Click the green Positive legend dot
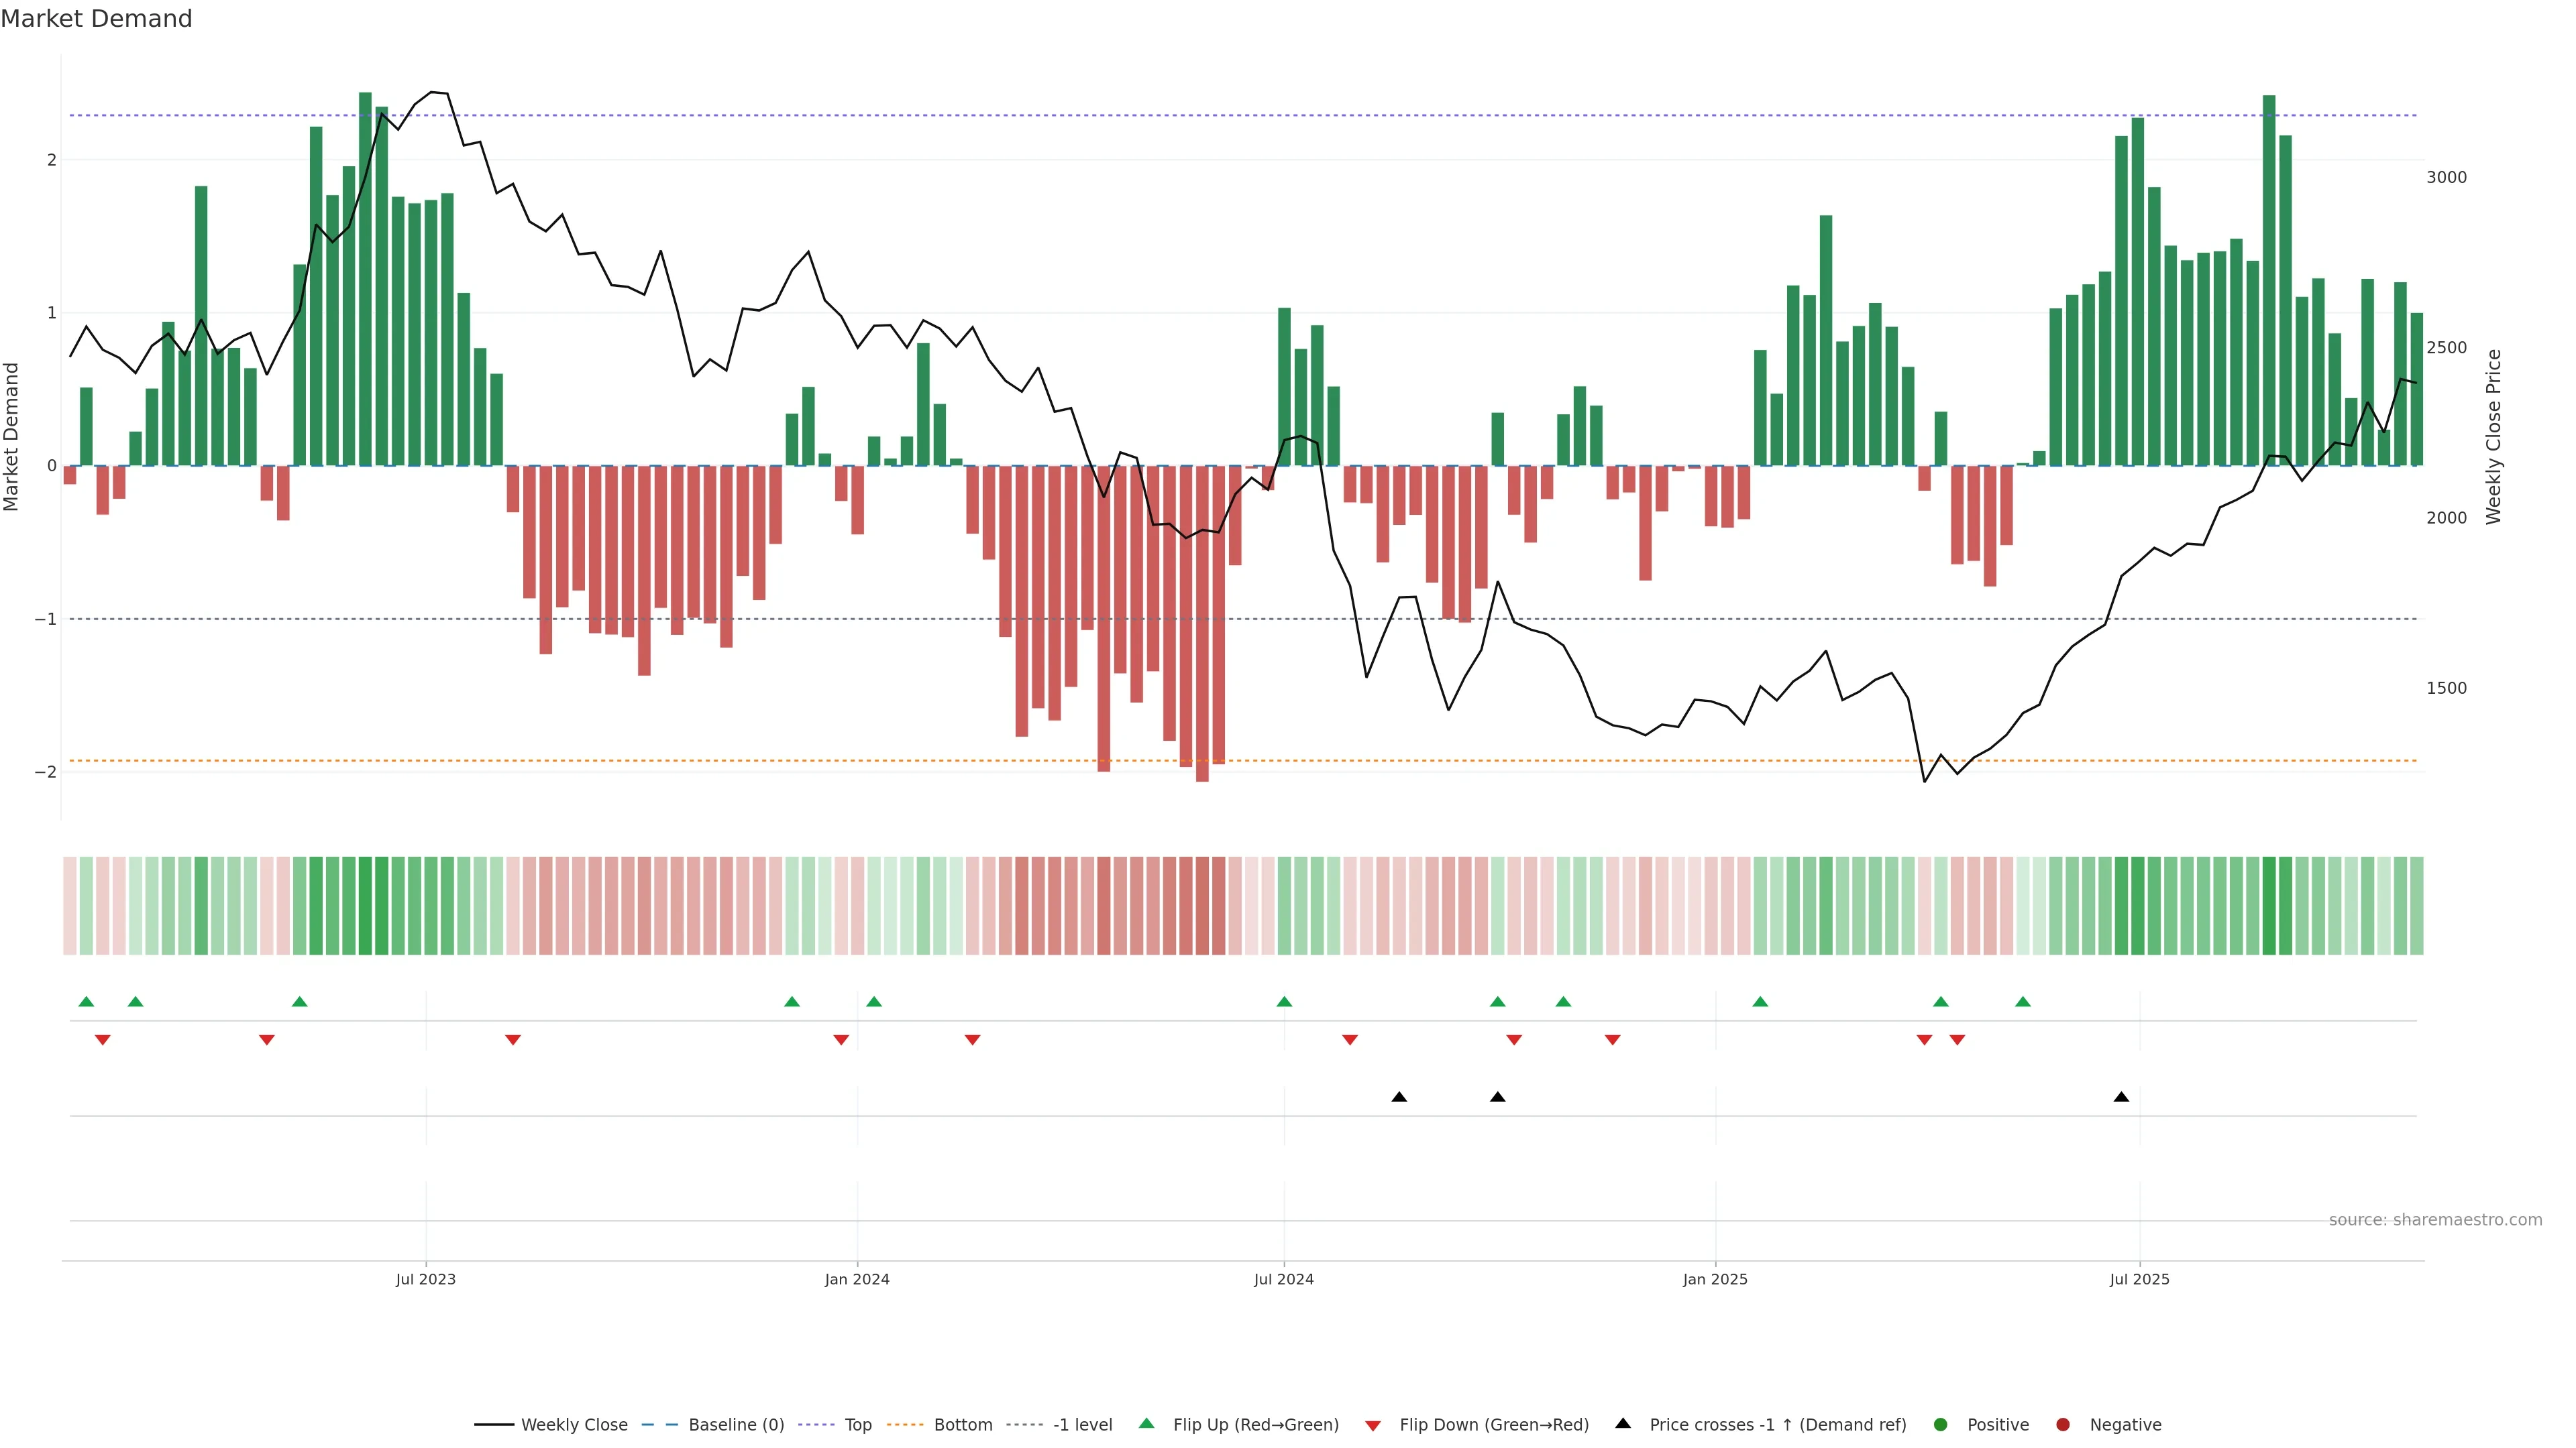This screenshot has height=1448, width=2576. pyautogui.click(x=1941, y=1424)
